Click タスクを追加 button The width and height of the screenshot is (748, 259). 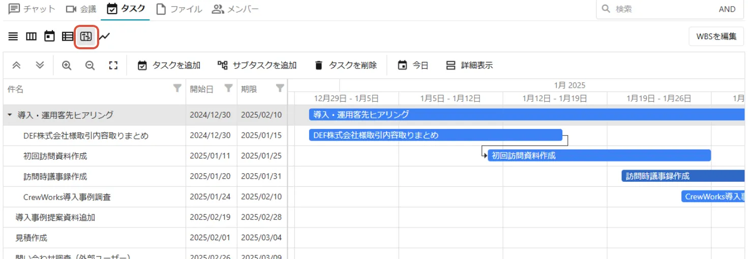169,65
